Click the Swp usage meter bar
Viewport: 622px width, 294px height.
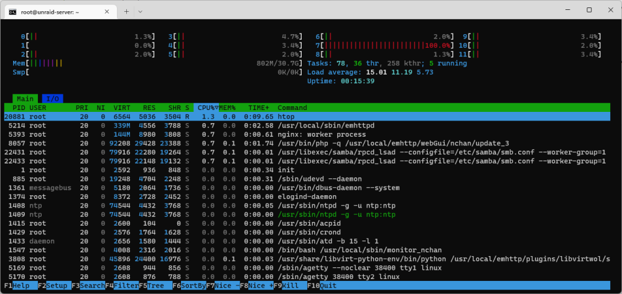click(157, 73)
